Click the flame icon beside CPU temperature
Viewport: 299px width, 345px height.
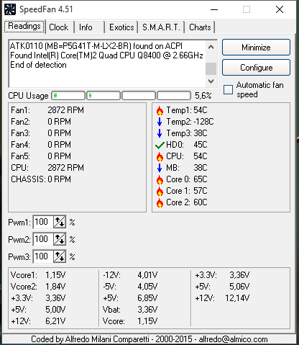(x=160, y=156)
